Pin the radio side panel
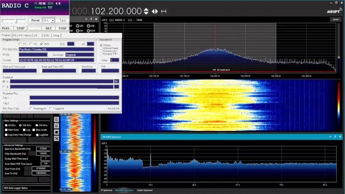 91,19
